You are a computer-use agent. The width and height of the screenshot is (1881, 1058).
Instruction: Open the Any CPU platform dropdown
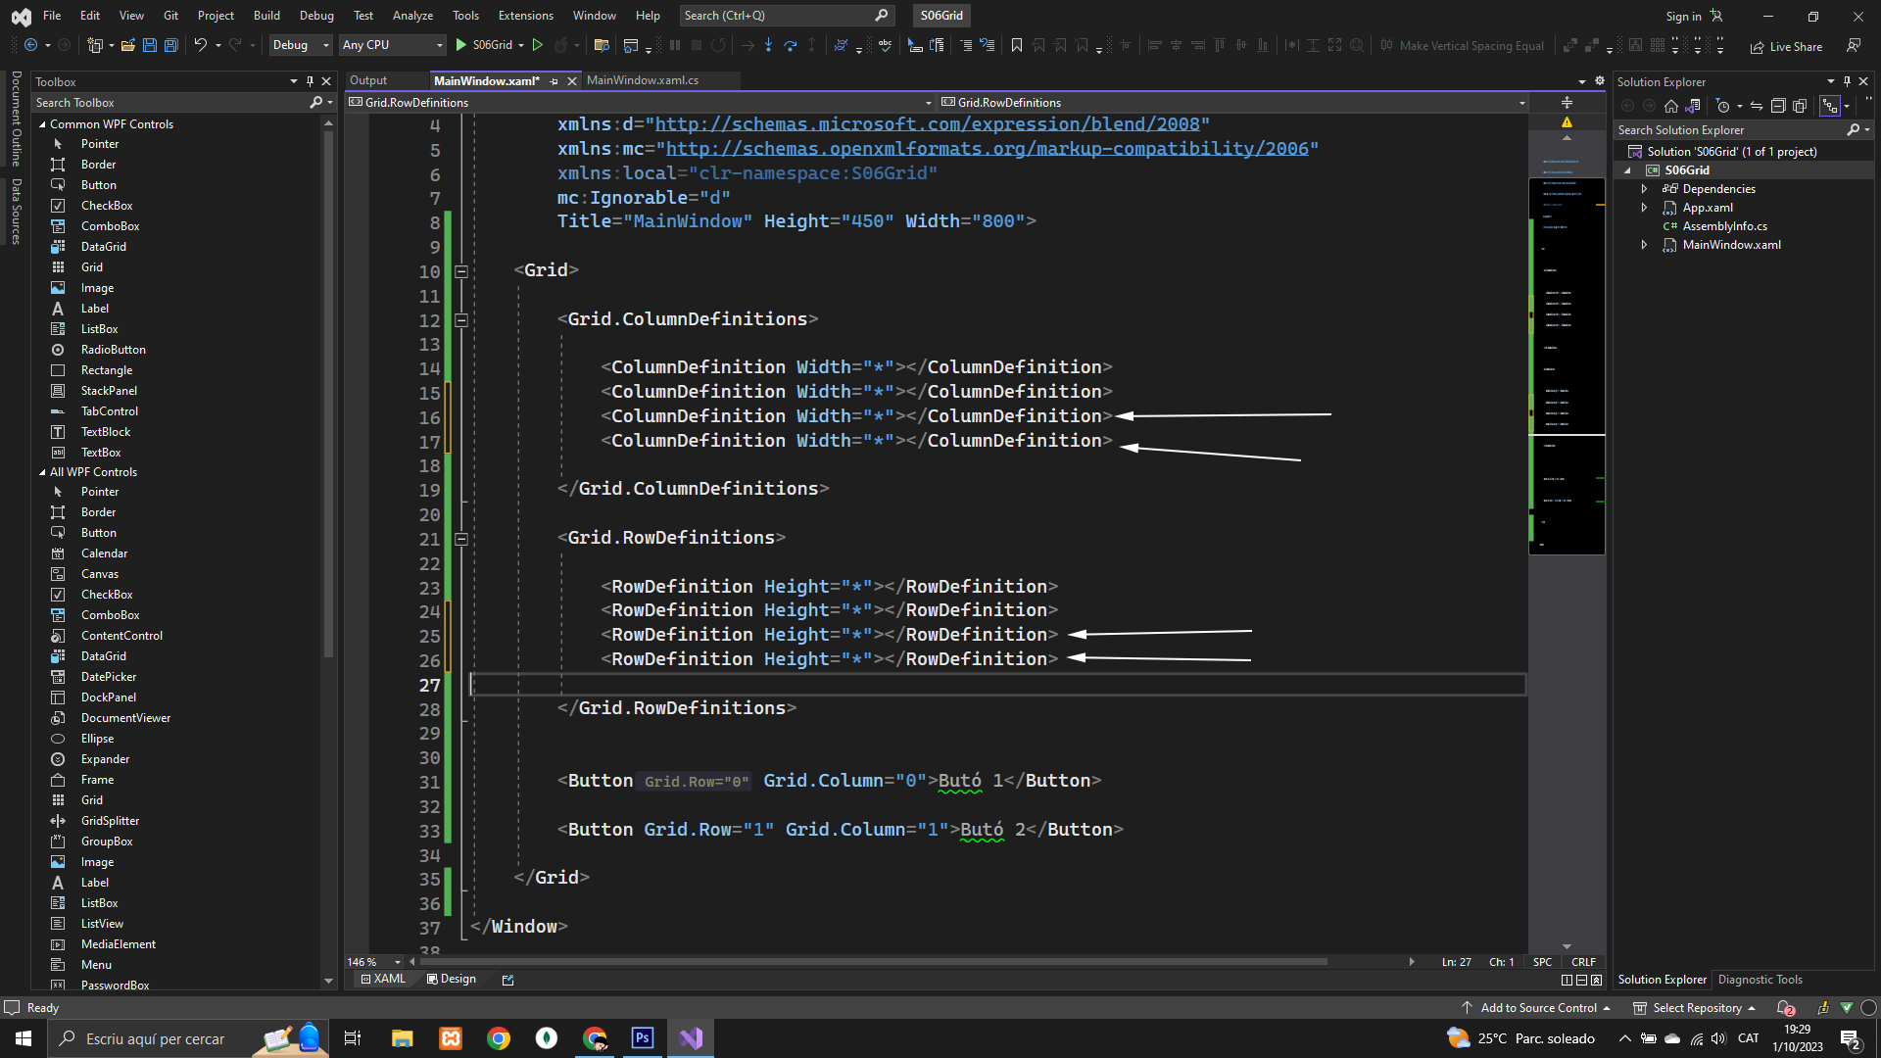pyautogui.click(x=392, y=45)
